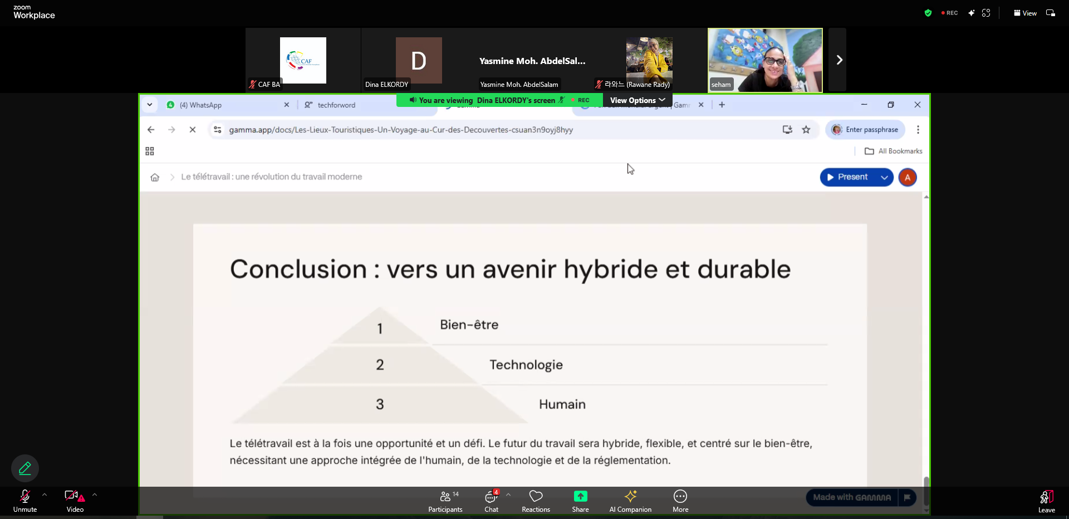Open the Reactions menu

click(536, 500)
